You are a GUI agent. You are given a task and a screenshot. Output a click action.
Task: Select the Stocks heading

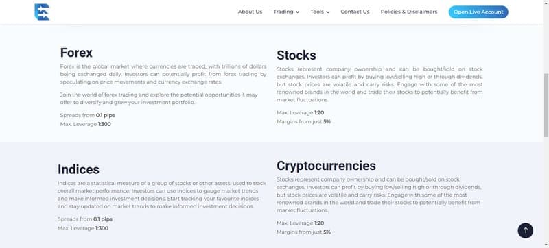pyautogui.click(x=296, y=55)
